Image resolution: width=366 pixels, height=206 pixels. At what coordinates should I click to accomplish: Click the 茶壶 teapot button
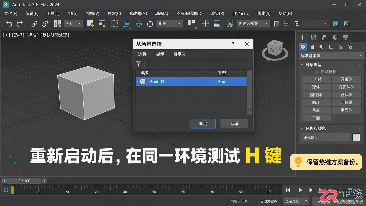click(316, 110)
